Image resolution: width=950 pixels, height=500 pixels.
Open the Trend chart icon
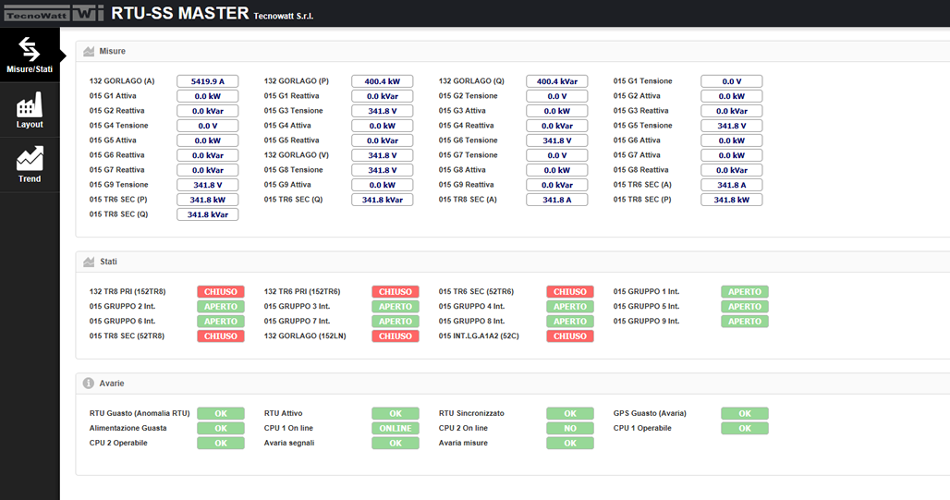coord(30,158)
